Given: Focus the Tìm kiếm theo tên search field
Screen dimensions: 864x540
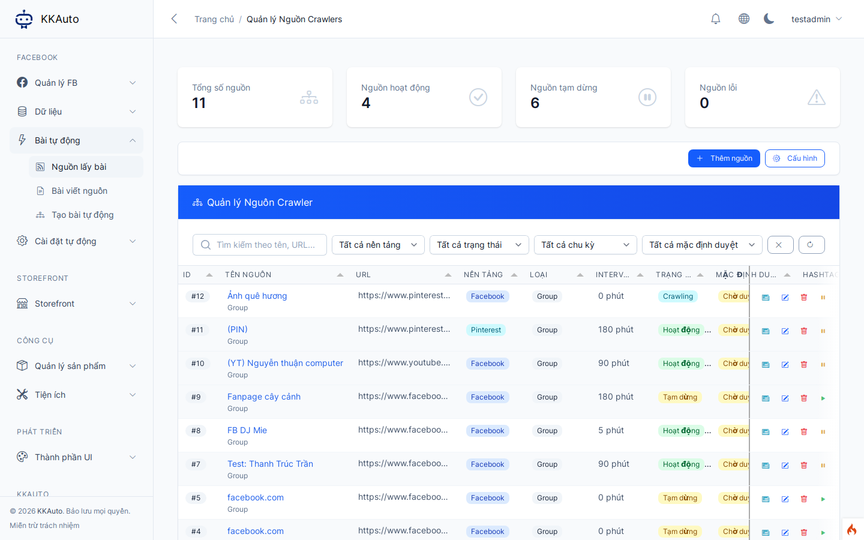Looking at the screenshot, I should [260, 245].
